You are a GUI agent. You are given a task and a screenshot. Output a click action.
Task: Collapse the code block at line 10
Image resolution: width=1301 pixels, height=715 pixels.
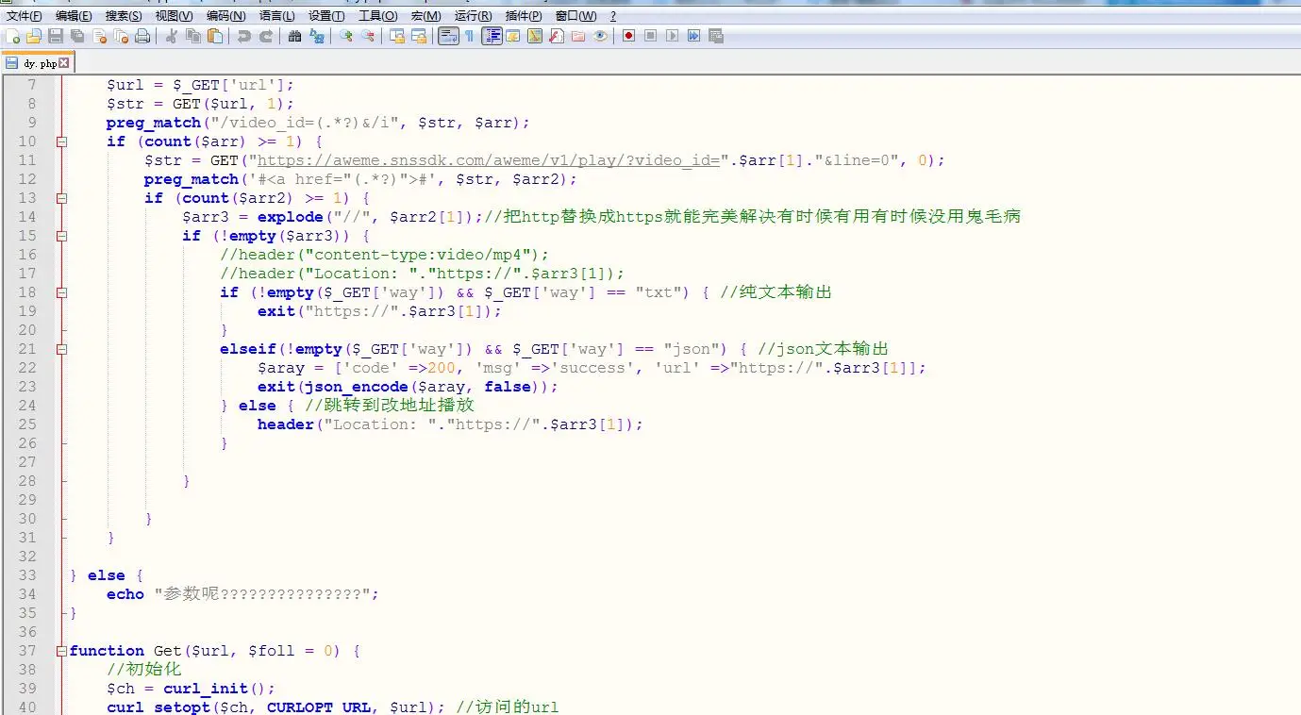61,141
